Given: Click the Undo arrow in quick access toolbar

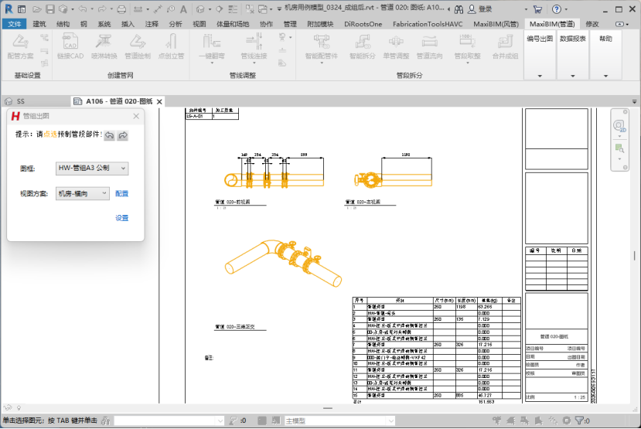Looking at the screenshot, I should pos(83,9).
